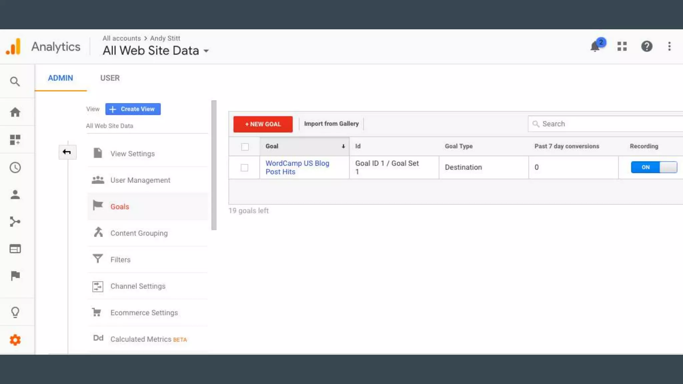Open the Real-time clock icon in sidebar

click(15, 167)
